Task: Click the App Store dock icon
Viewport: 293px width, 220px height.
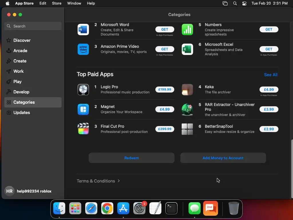Action: pyautogui.click(x=123, y=208)
